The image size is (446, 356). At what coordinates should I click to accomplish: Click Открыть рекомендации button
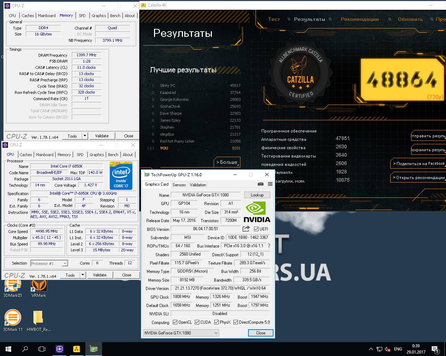pos(418,177)
